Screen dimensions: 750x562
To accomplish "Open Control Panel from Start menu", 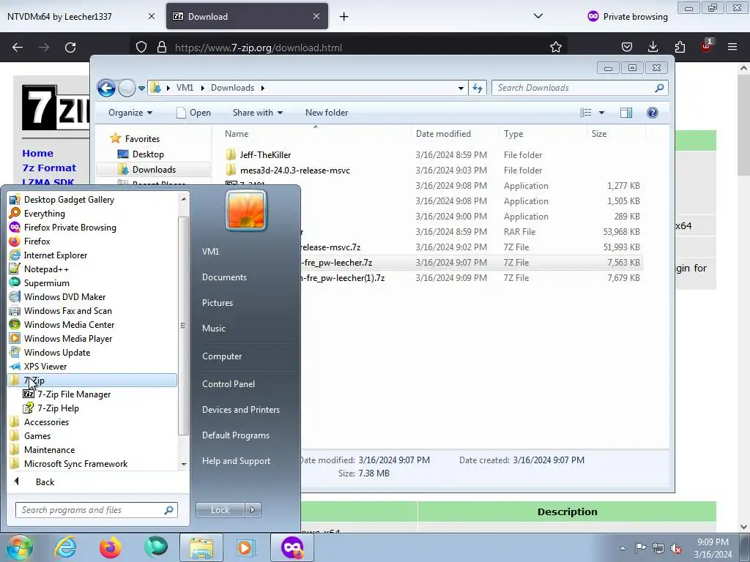I will (229, 384).
